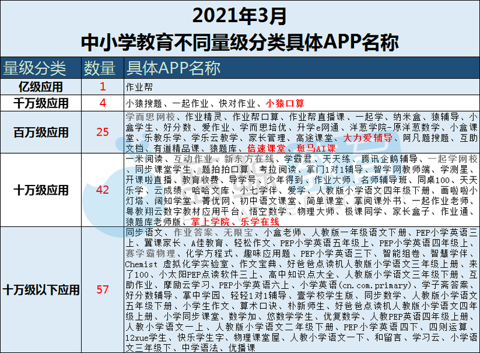Select the app name "阿凡题搜题"
Image resolution: width=480 pixels, height=353 pixels.
click(x=426, y=138)
